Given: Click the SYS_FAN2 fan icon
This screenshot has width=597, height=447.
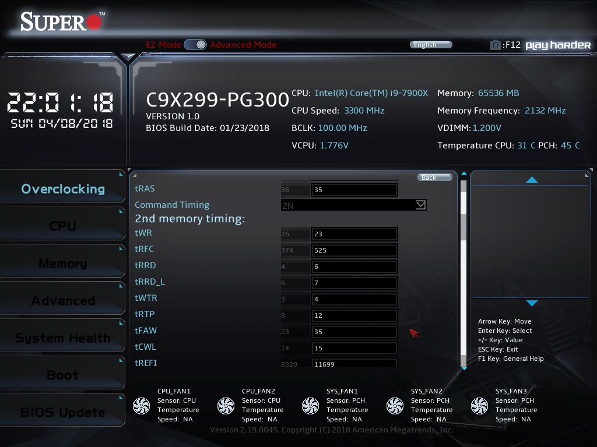Looking at the screenshot, I should pos(395,406).
